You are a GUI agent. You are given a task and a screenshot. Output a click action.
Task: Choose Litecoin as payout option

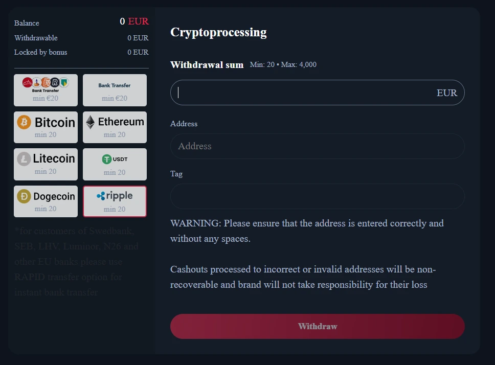[46, 164]
